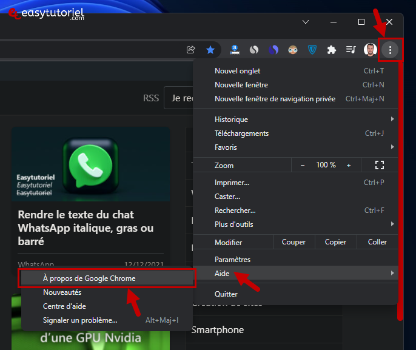The image size is (416, 350).
Task: Open the purple swirl extension icon
Action: click(x=273, y=50)
